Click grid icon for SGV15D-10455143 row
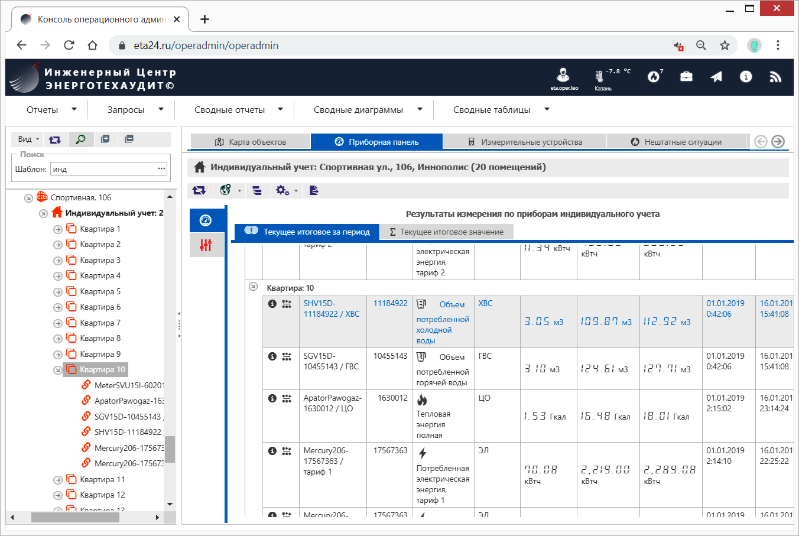The height and width of the screenshot is (536, 799). click(x=287, y=356)
